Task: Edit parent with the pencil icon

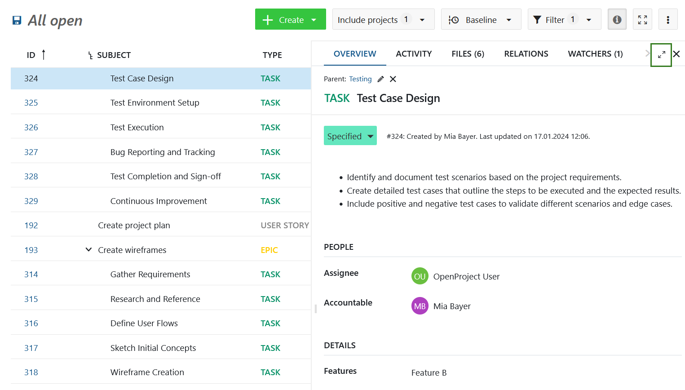Action: click(381, 79)
